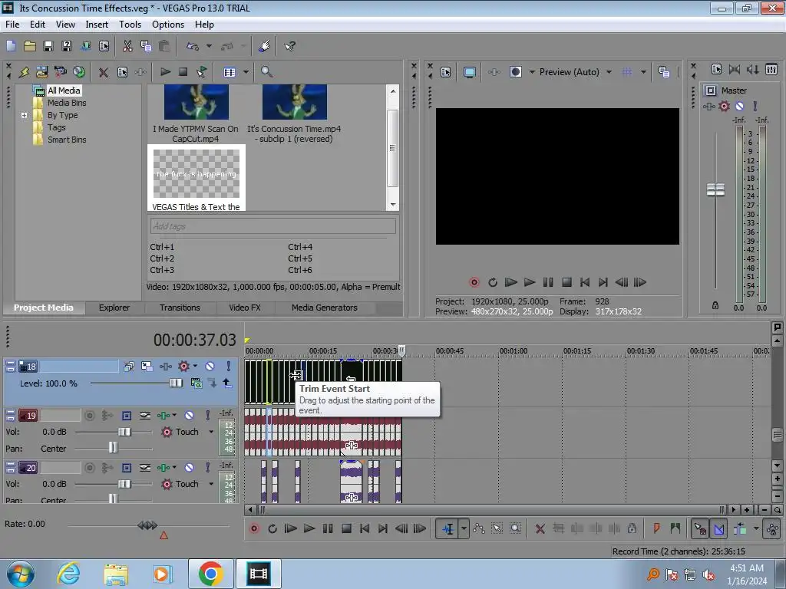
Task: Switch to the Transitions tab
Action: coord(180,308)
